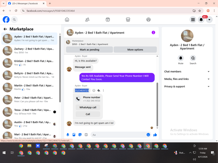Image resolution: width=218 pixels, height=163 pixels.
Task: Choose a GIF icon
Action: click(86, 135)
